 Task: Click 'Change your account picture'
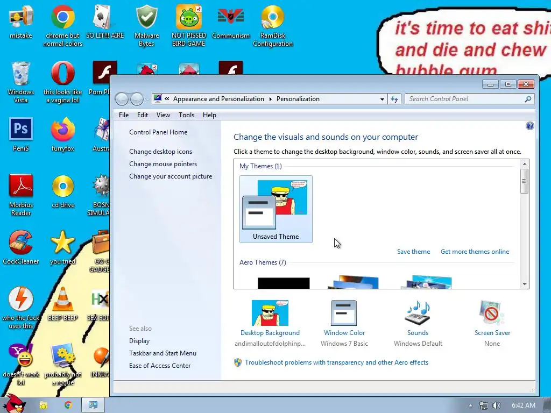tap(171, 176)
